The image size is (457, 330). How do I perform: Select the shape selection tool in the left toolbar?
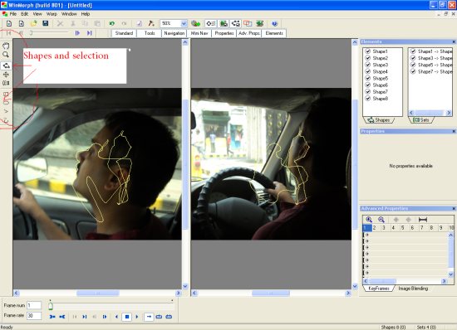[6, 66]
